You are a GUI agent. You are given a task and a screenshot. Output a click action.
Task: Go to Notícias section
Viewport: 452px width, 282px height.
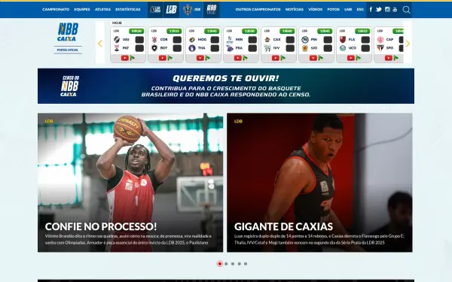(x=295, y=10)
